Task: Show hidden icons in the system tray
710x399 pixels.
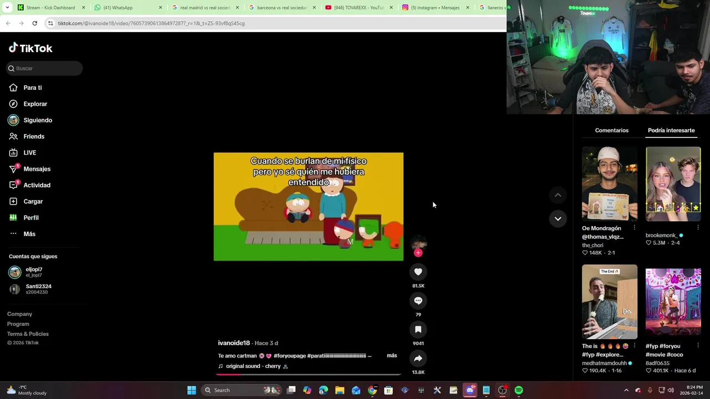Action: pos(626,390)
